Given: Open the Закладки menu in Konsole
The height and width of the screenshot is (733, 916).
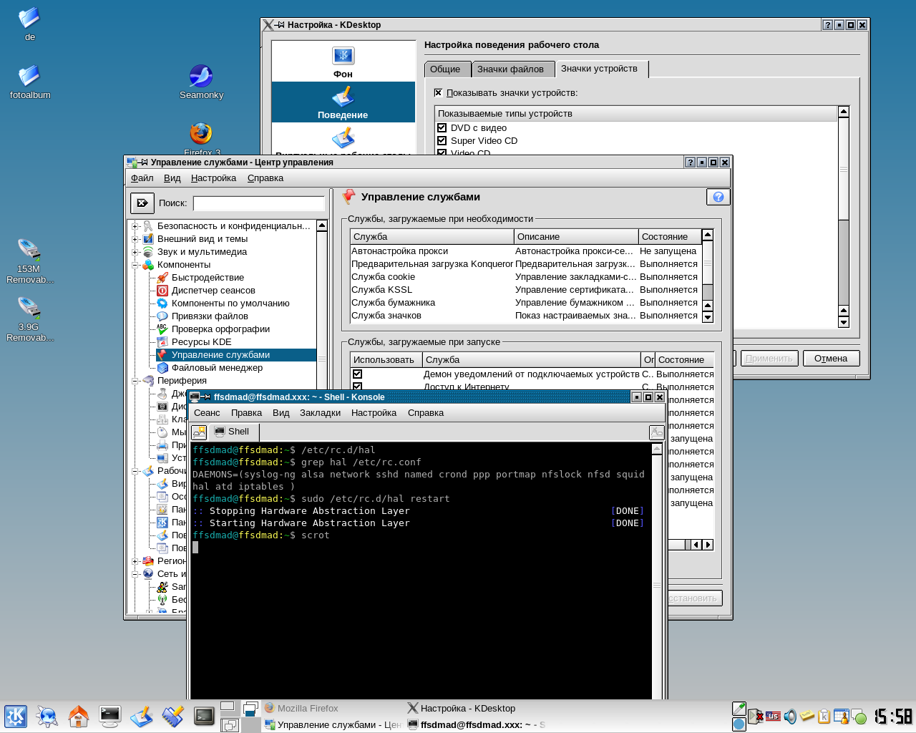Looking at the screenshot, I should [x=320, y=413].
